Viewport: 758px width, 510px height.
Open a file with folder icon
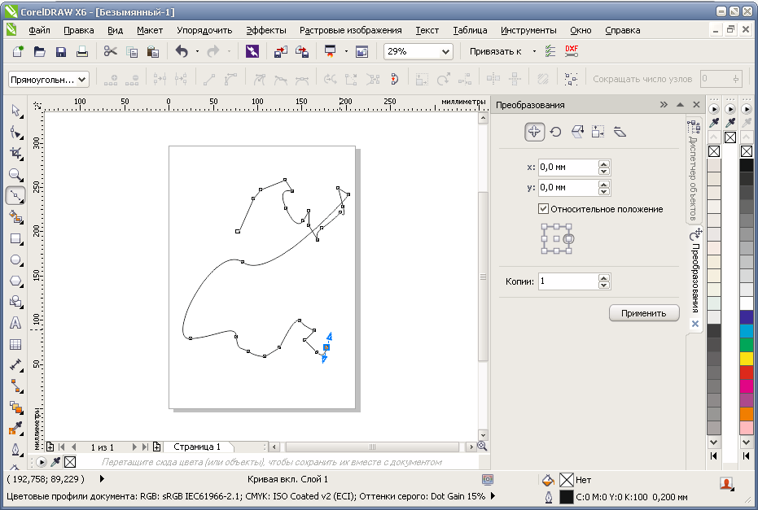39,51
